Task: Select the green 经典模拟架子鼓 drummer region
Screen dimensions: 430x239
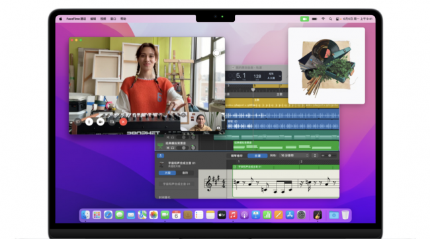Action: point(286,146)
